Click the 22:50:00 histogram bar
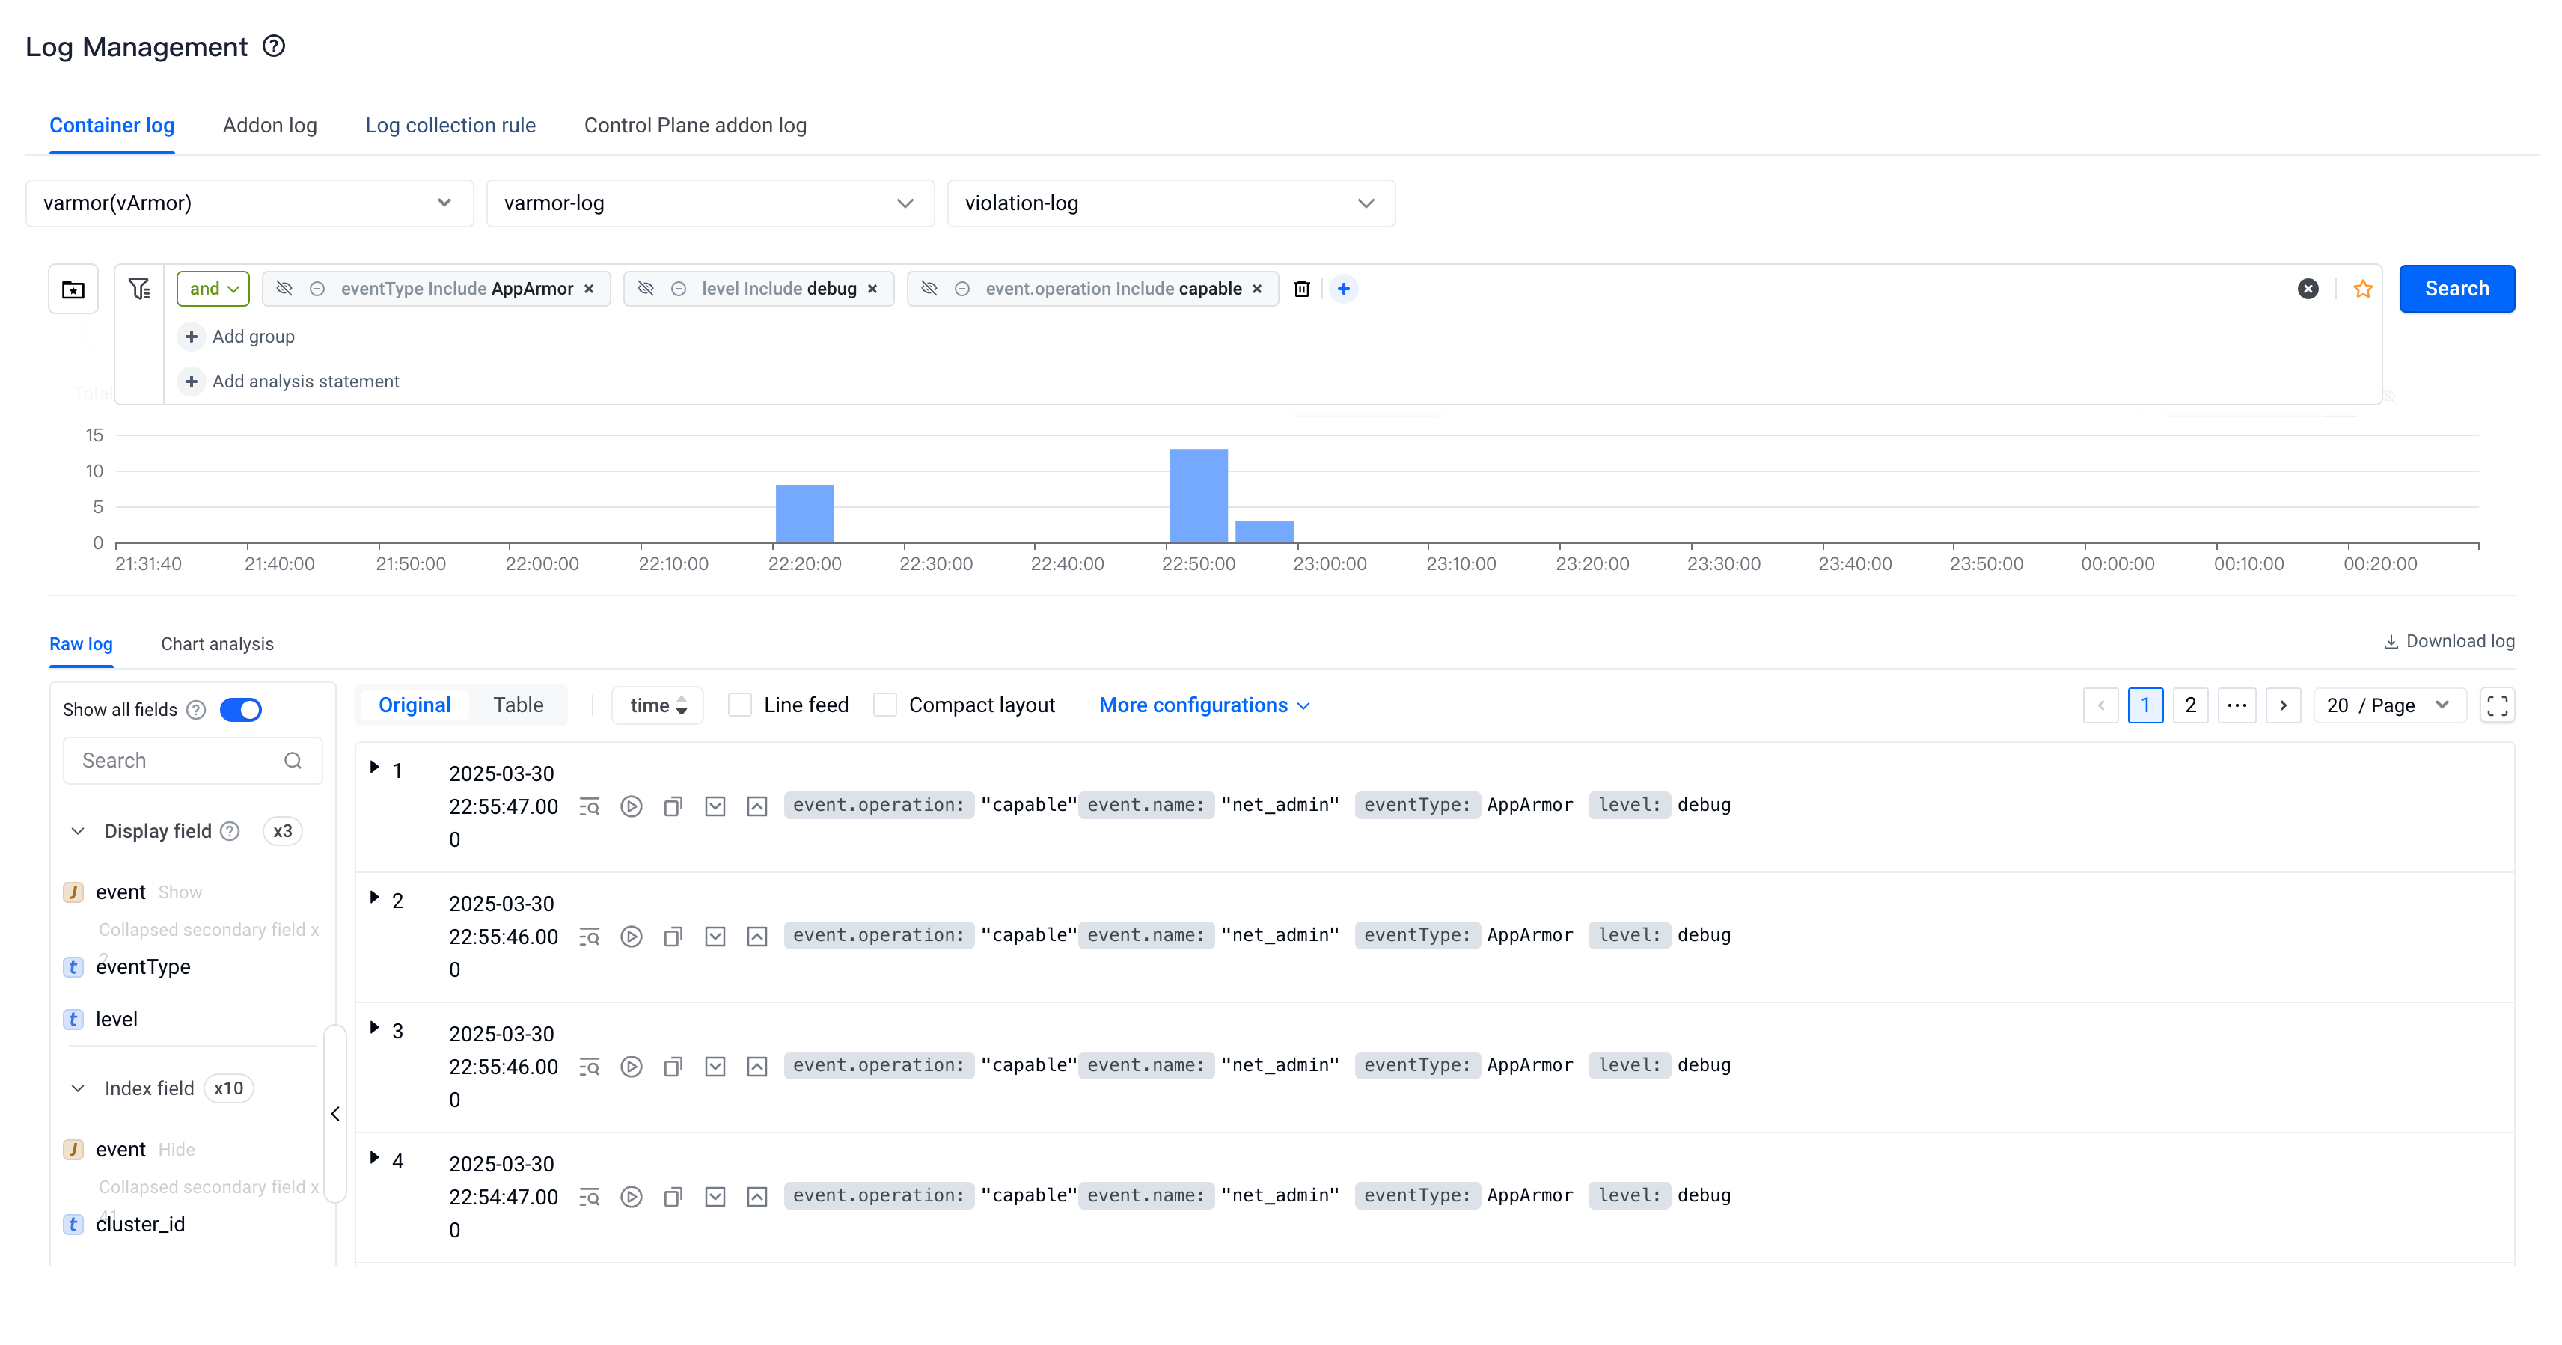 pyautogui.click(x=1197, y=495)
